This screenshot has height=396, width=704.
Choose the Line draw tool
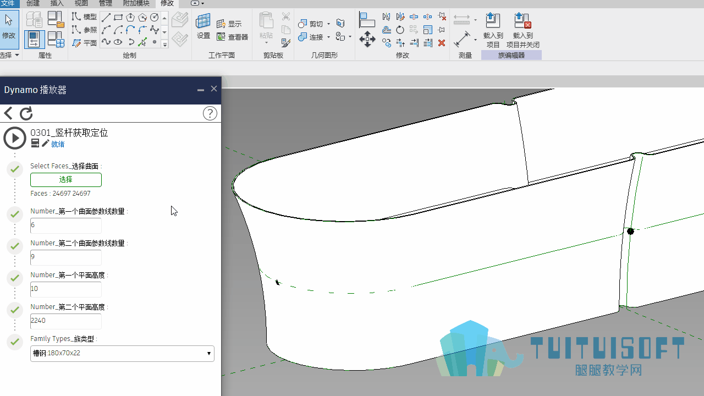[106, 17]
